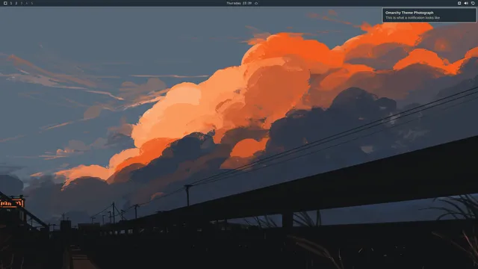The height and width of the screenshot is (269, 478).
Task: Click the update indicator icon beside the clock
Action: 256,3
